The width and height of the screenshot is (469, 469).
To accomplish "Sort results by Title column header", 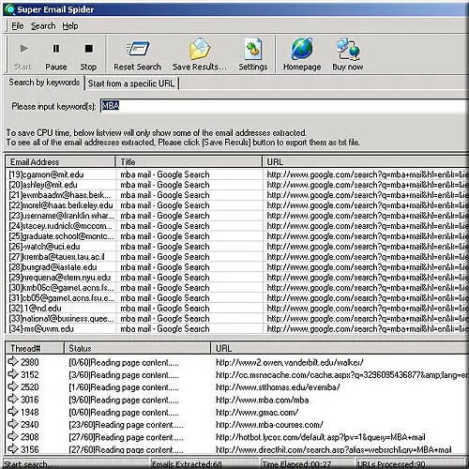I will [189, 162].
